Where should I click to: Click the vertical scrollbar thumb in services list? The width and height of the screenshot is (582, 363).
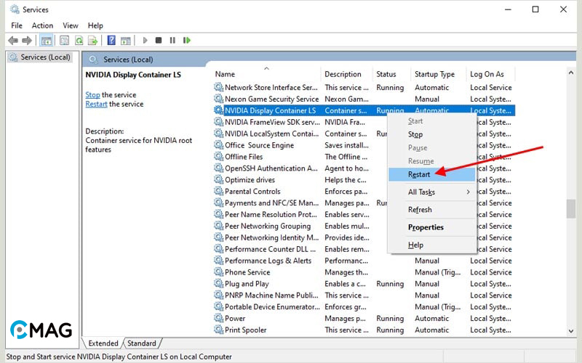(571, 208)
